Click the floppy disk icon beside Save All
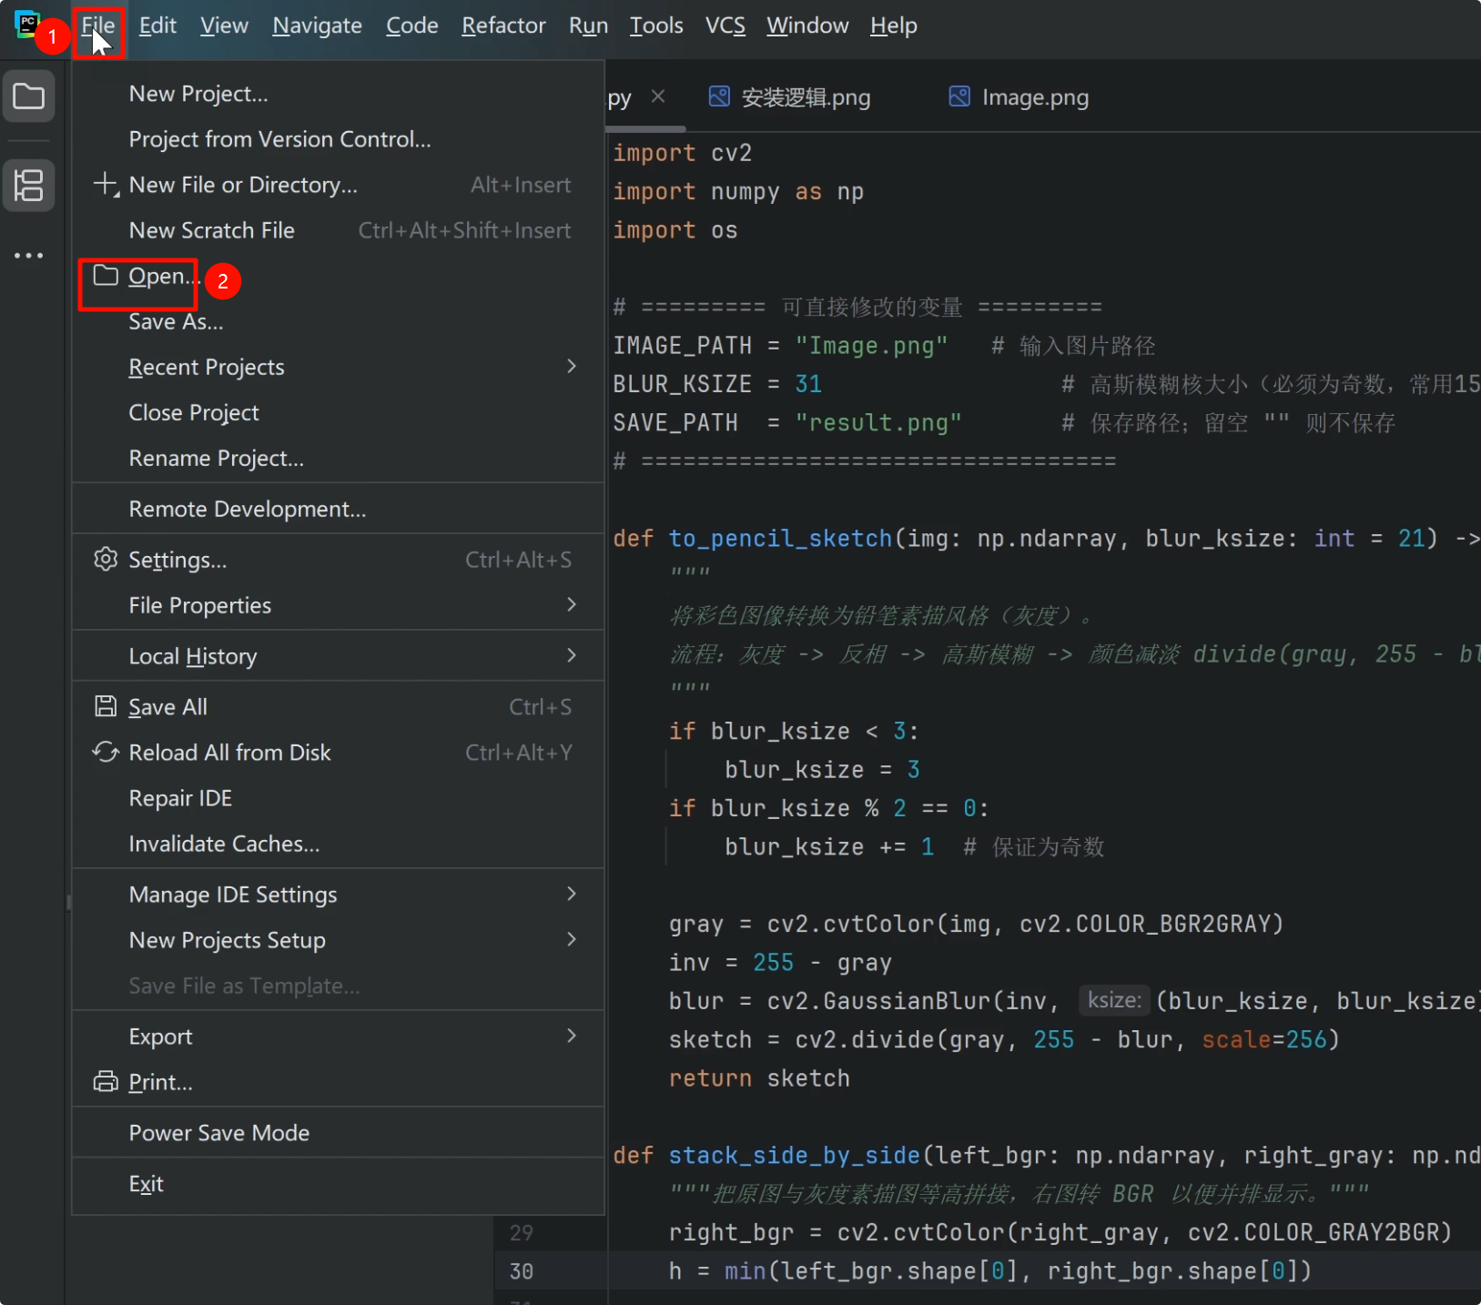 pos(107,707)
